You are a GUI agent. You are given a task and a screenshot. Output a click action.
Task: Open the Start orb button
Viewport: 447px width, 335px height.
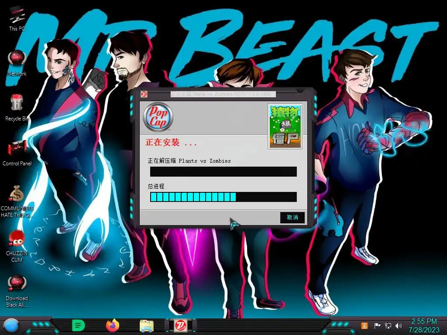point(11,325)
